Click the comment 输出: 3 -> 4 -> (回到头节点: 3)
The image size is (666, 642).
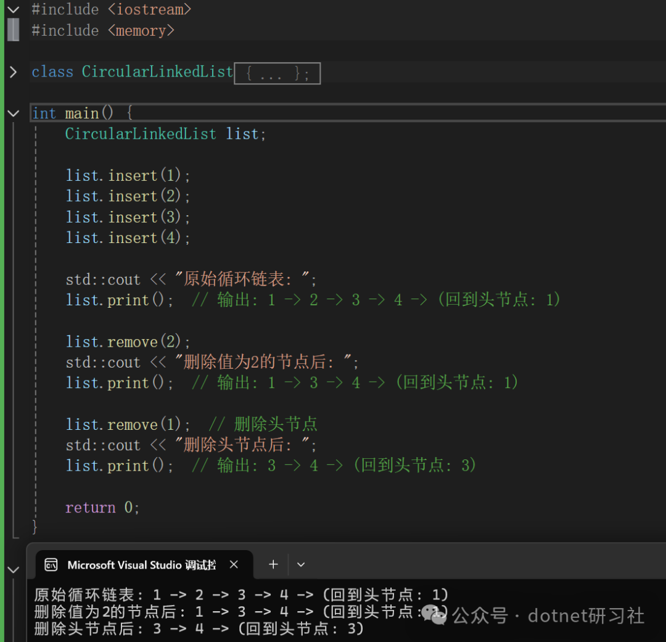tap(334, 465)
